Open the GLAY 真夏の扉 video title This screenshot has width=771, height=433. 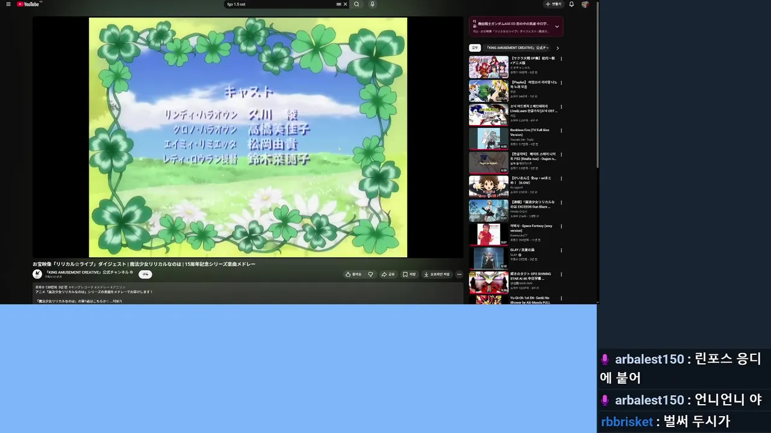tap(523, 250)
